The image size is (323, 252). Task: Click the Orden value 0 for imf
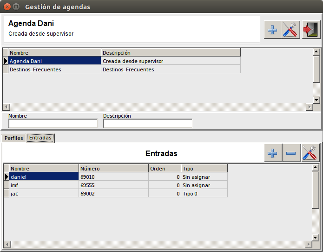pos(165,185)
